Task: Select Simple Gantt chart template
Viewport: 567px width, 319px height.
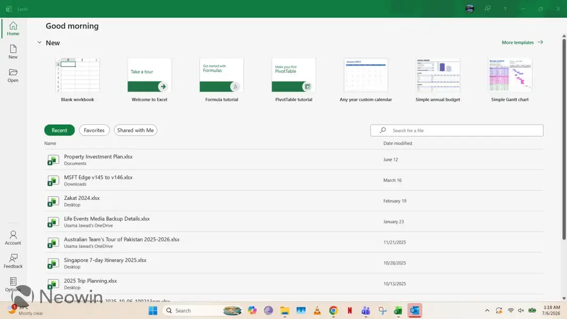Action: (x=510, y=80)
